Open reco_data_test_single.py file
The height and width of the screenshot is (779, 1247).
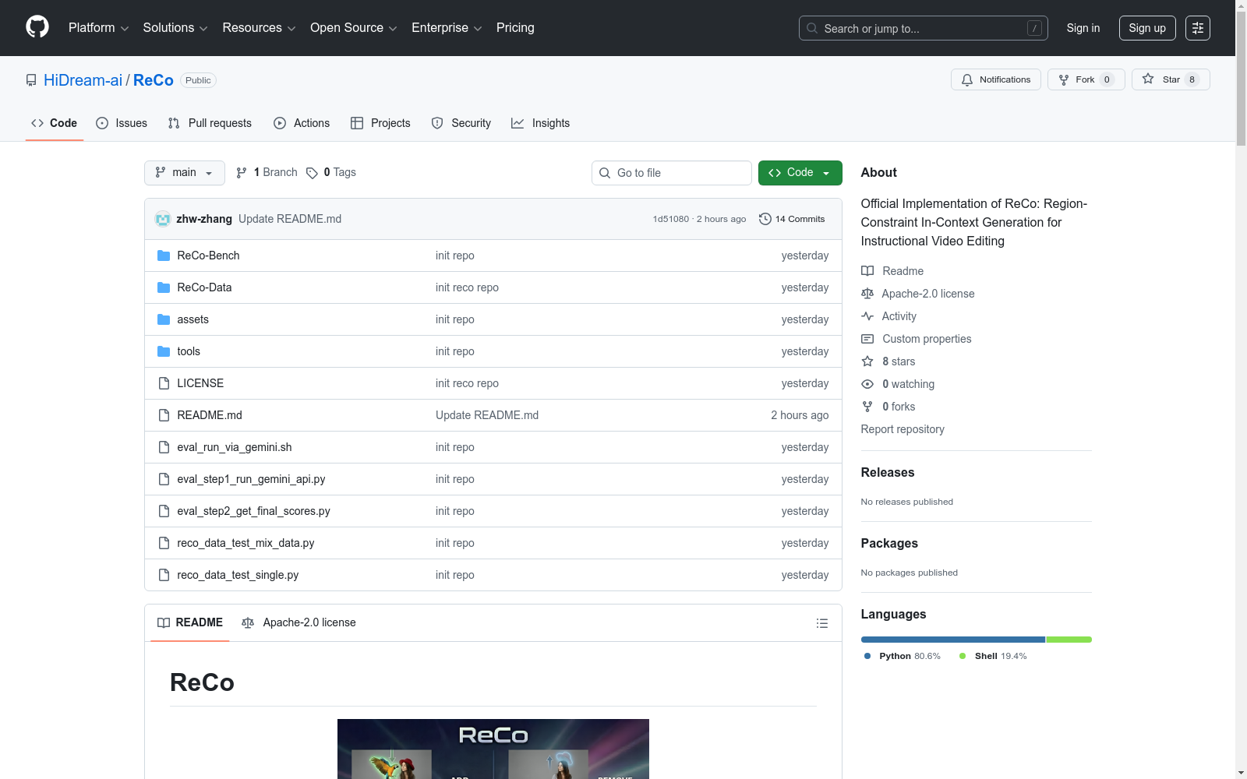(238, 575)
